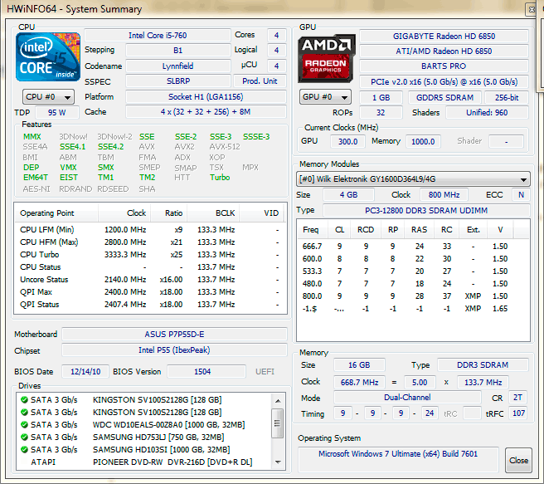Click the RAS column header in memory timings
This screenshot has width=544, height=484.
coord(419,230)
